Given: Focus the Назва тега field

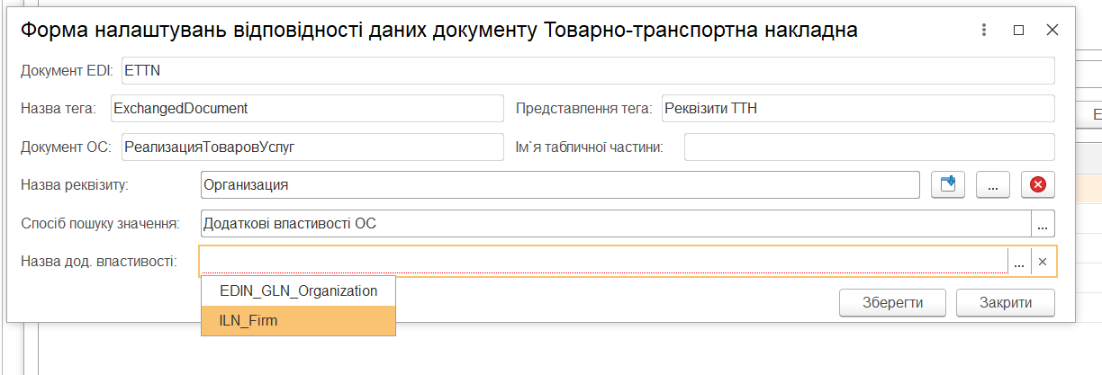Looking at the screenshot, I should (x=306, y=108).
